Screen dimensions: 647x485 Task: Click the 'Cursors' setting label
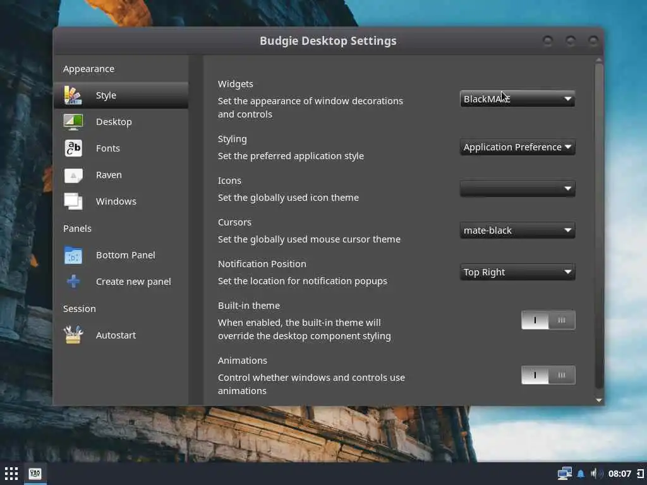tap(234, 222)
